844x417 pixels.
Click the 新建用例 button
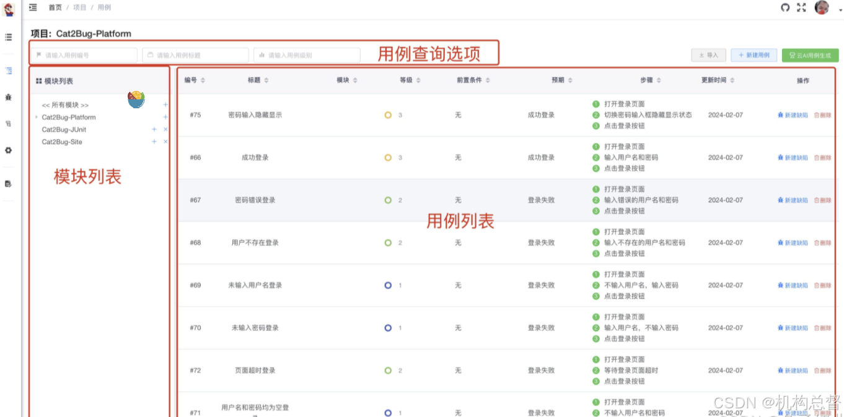click(754, 55)
